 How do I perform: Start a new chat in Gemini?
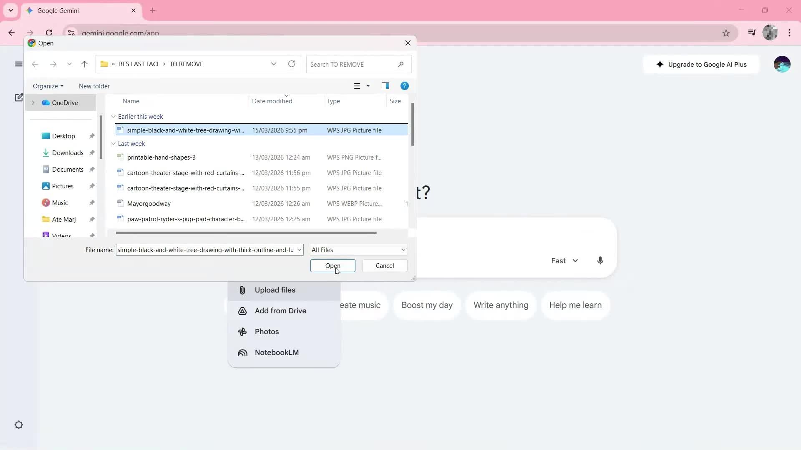[18, 97]
